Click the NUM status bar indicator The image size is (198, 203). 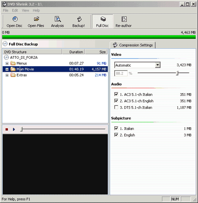tap(175, 199)
